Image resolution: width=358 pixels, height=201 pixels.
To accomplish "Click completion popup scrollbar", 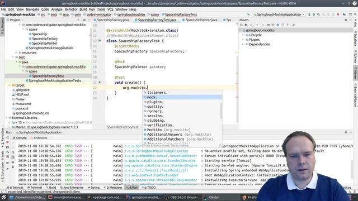I will click(x=221, y=111).
